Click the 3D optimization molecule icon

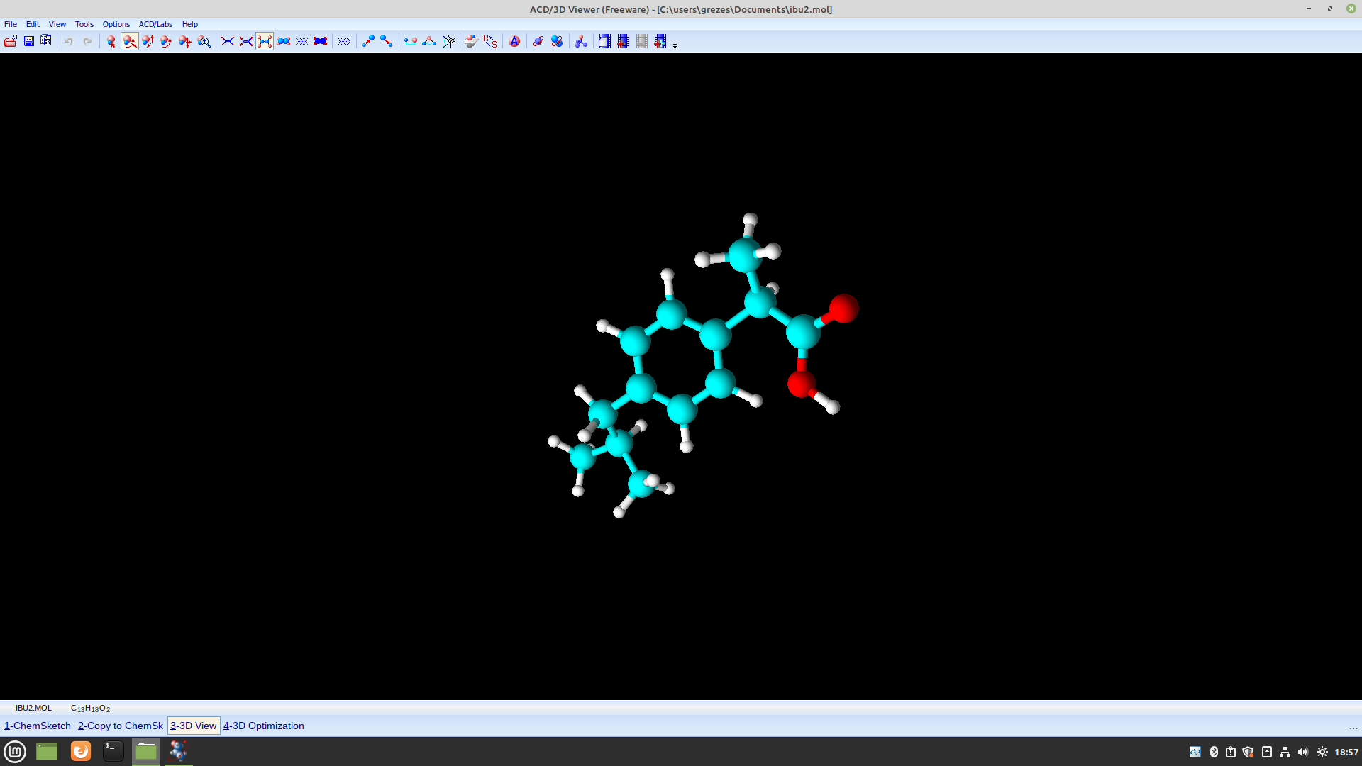tap(581, 42)
